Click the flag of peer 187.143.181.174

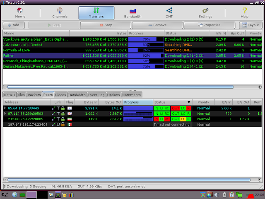pyautogui.click(x=70, y=124)
